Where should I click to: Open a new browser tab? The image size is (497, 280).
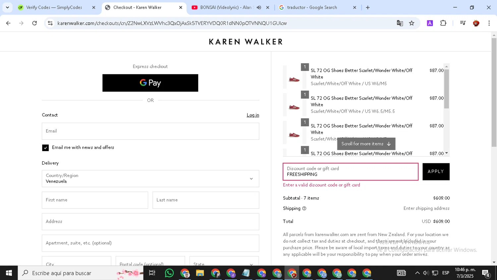368,7
